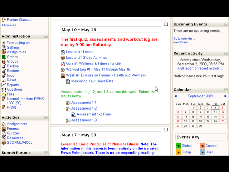Screen dimensions: 229x172
Task: Click the Reports chart icon
Action: 4,85
